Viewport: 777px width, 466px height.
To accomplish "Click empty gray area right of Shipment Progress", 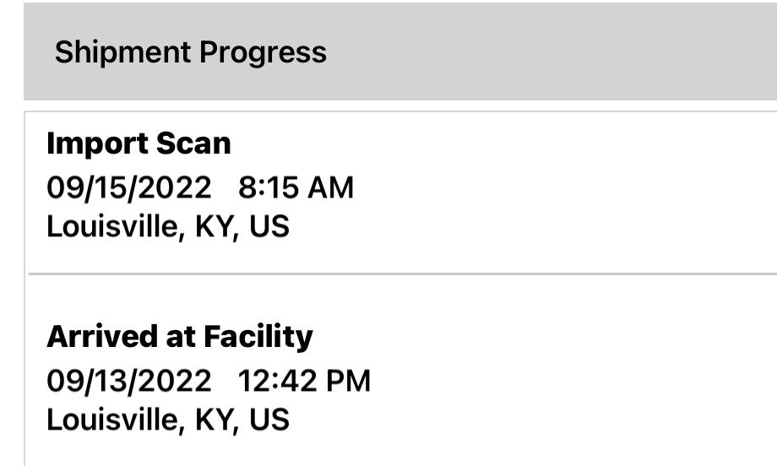I will tap(549, 52).
